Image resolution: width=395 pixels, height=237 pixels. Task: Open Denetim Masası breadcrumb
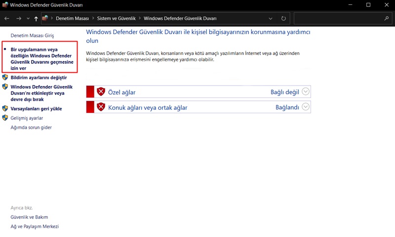coord(72,18)
